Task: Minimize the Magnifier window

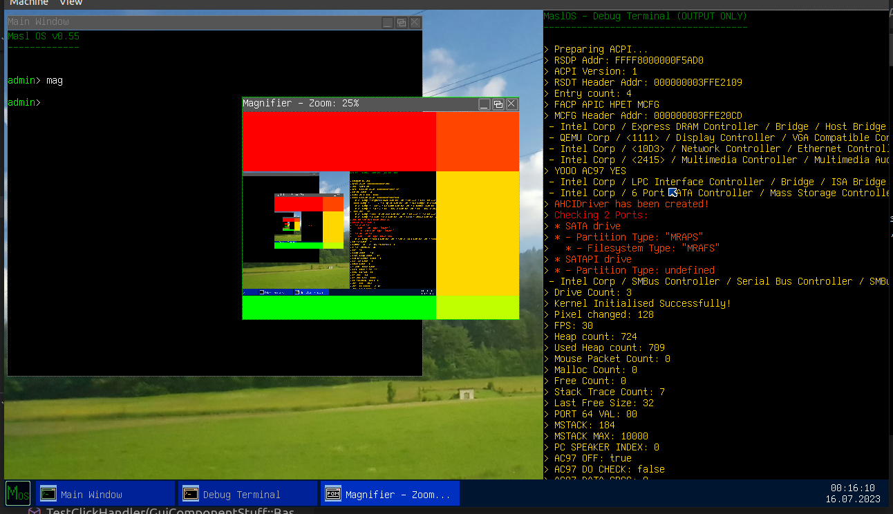Action: [485, 104]
